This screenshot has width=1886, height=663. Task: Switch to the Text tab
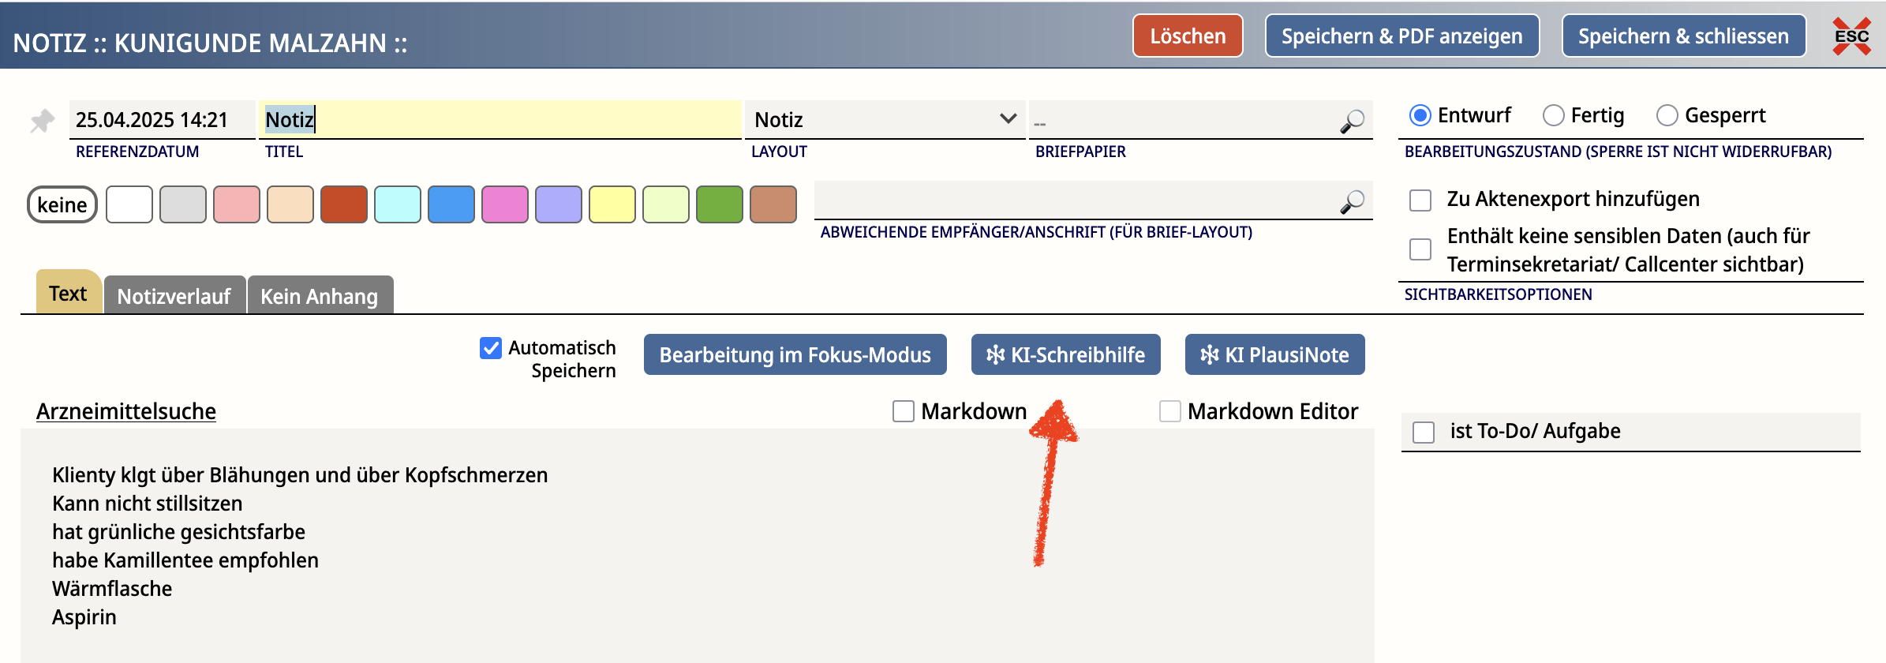69,293
